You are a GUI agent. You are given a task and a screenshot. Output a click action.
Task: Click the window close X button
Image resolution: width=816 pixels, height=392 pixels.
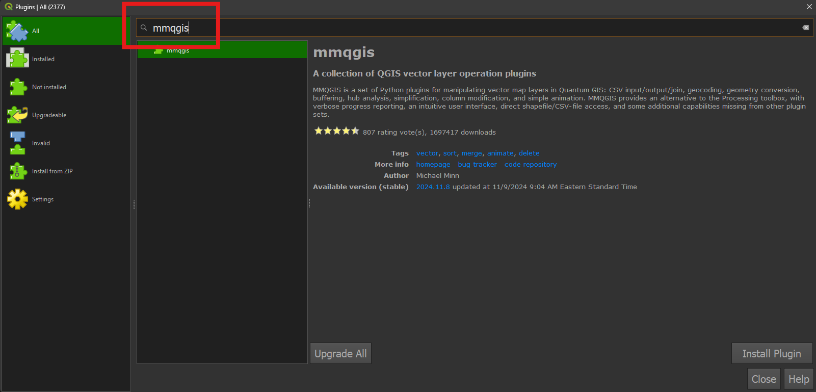point(809,7)
